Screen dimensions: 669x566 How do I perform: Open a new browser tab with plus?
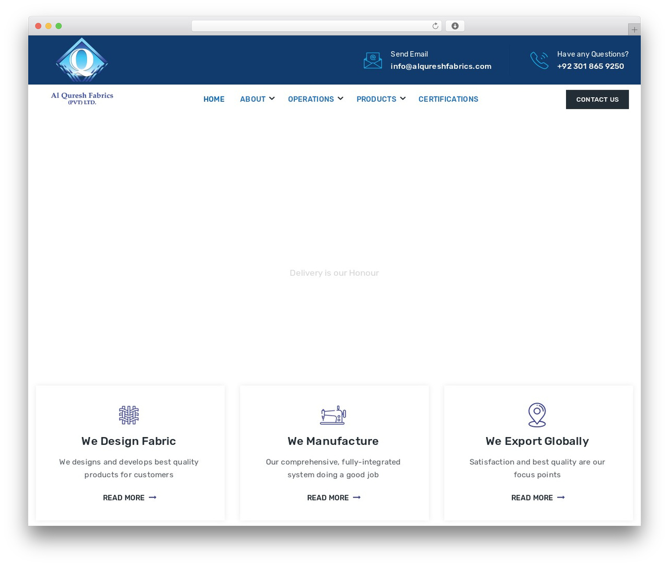[634, 30]
